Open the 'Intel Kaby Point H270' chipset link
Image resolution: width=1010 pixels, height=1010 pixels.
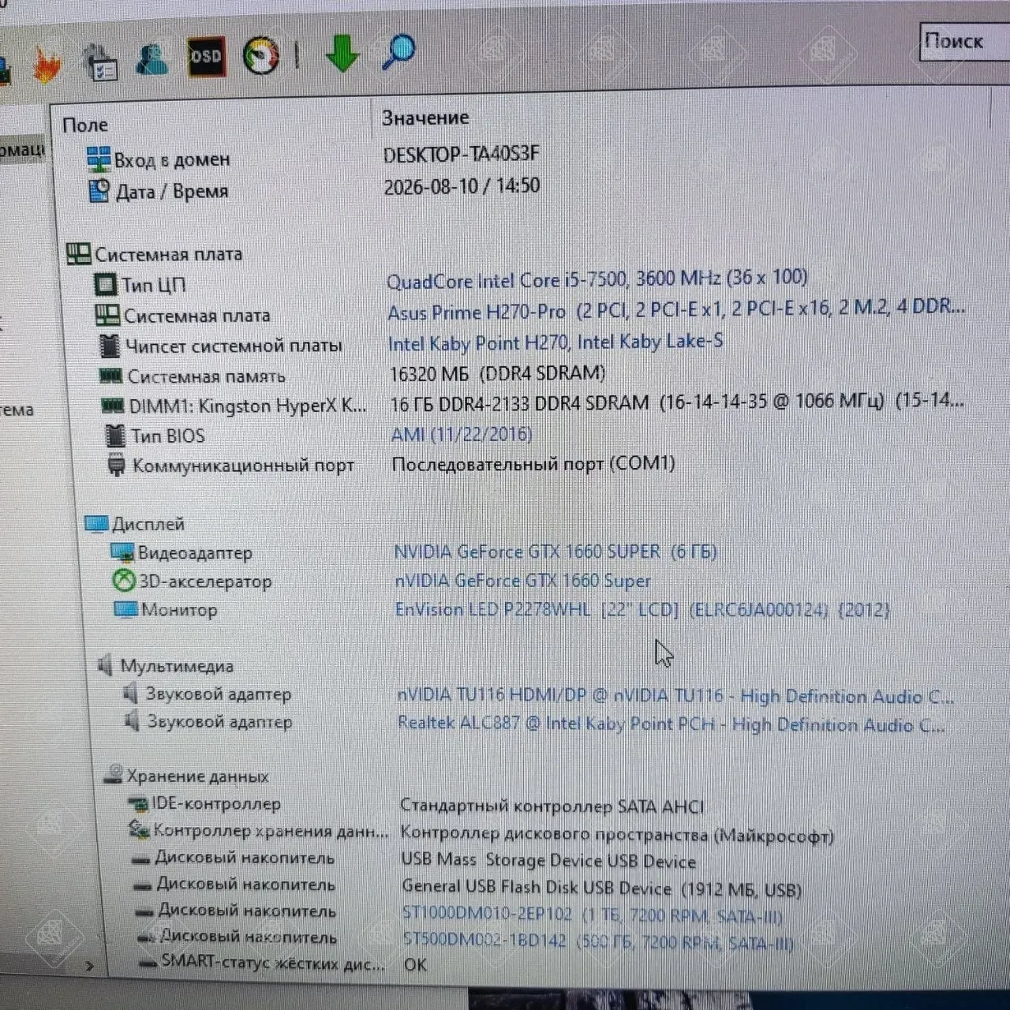point(555,342)
